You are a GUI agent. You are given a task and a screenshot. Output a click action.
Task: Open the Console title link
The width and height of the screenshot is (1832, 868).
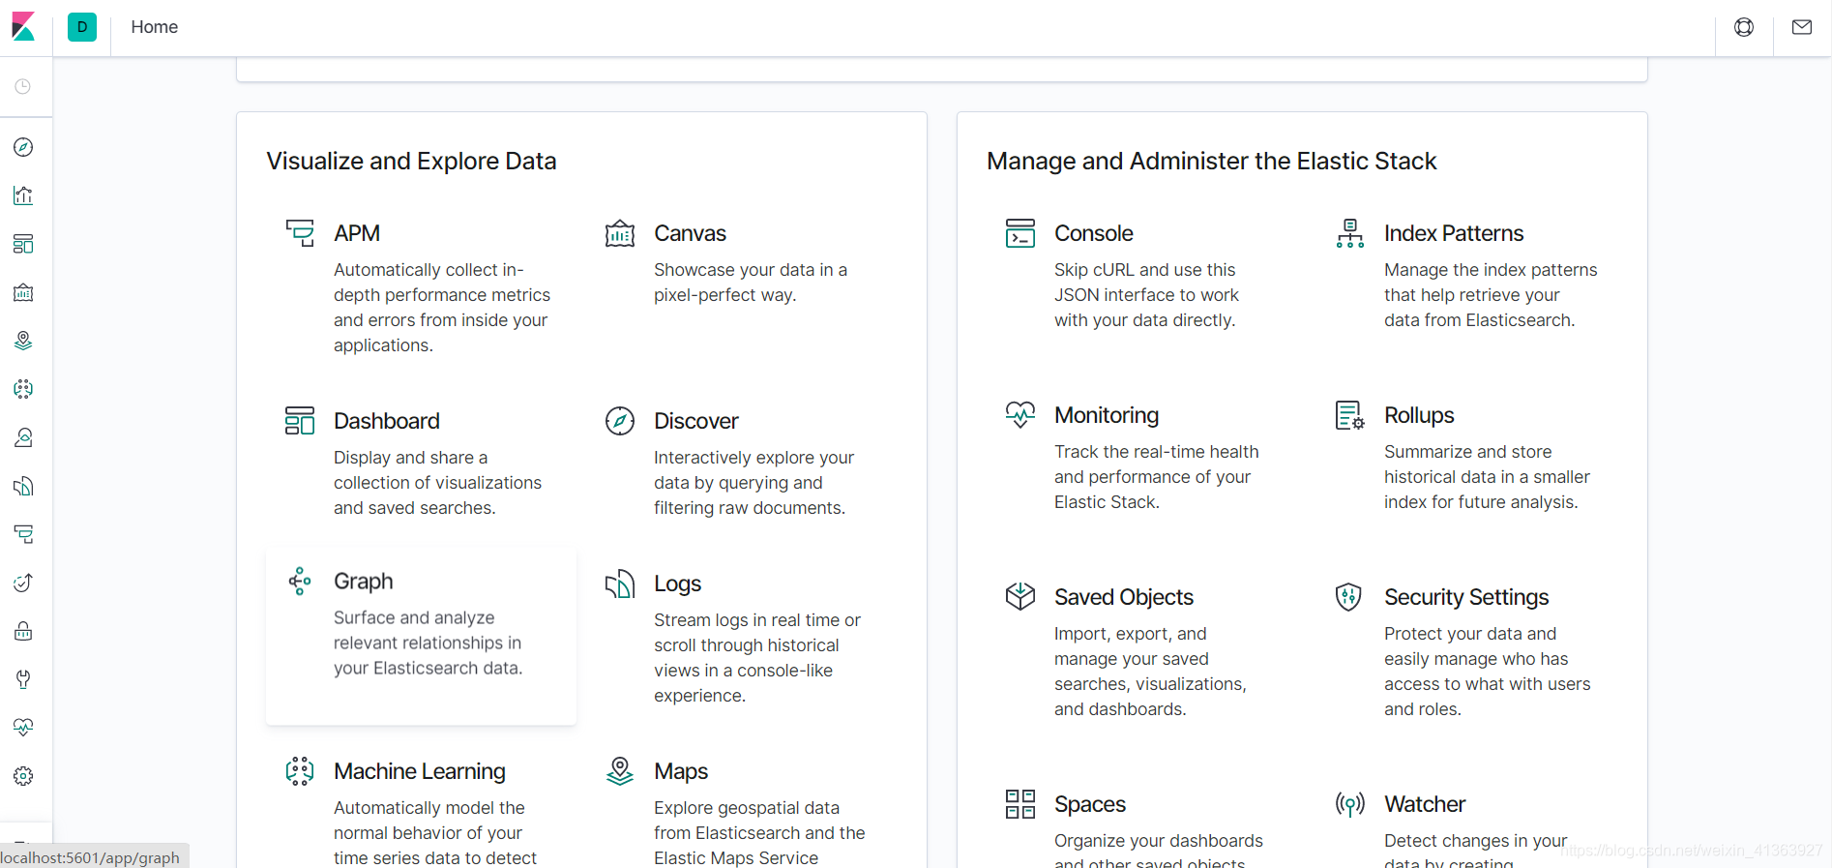click(x=1094, y=233)
